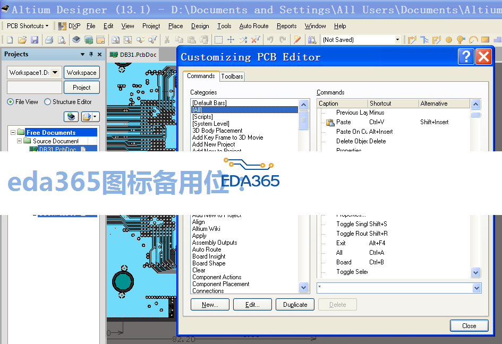Click the Edit... button in dialog
This screenshot has height=344, width=502.
tap(252, 305)
